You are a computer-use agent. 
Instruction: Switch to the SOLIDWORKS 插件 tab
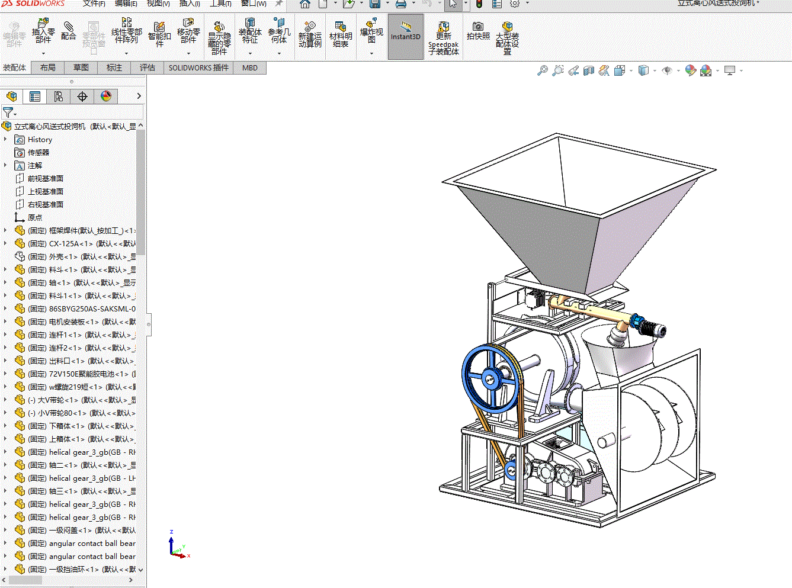[x=198, y=68]
